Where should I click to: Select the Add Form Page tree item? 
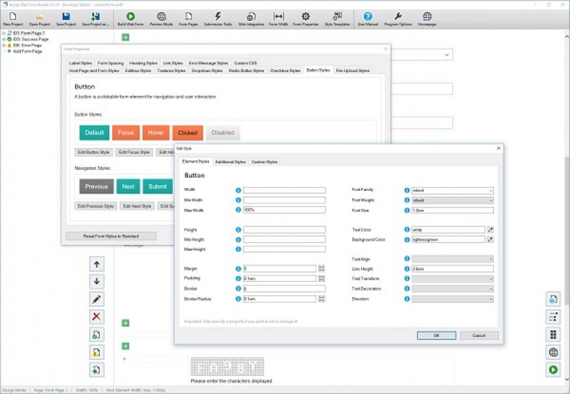(27, 51)
